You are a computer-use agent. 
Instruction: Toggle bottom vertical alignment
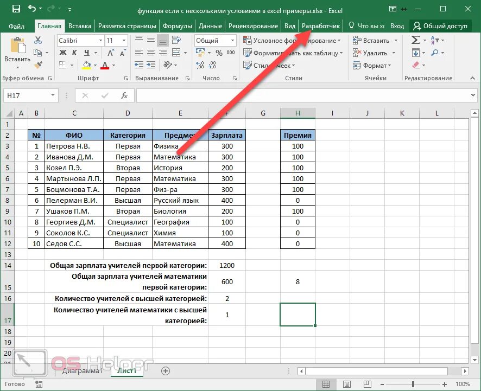click(x=163, y=40)
